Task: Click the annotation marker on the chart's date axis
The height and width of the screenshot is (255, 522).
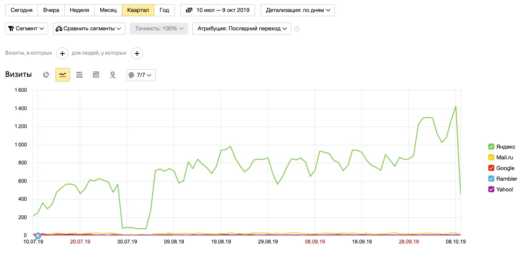Action: 38,235
